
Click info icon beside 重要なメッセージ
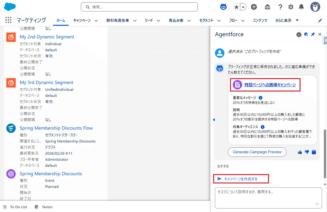coord(260,98)
